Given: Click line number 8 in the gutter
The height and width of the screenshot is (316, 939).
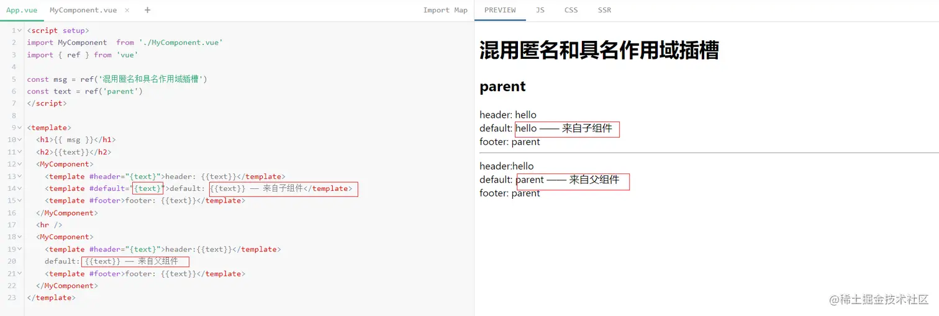Looking at the screenshot, I should pyautogui.click(x=13, y=115).
